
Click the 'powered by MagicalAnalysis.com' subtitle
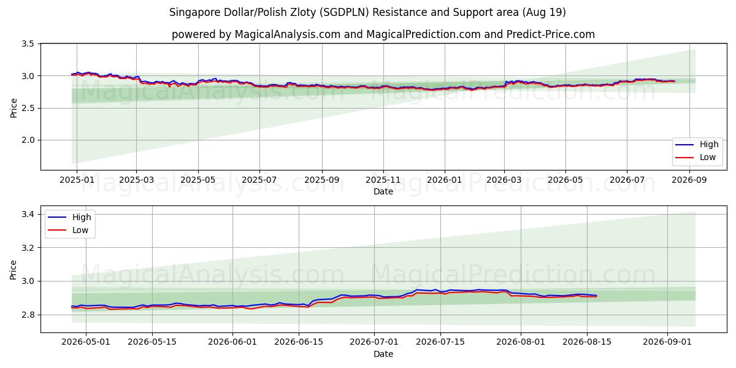[x=383, y=34]
